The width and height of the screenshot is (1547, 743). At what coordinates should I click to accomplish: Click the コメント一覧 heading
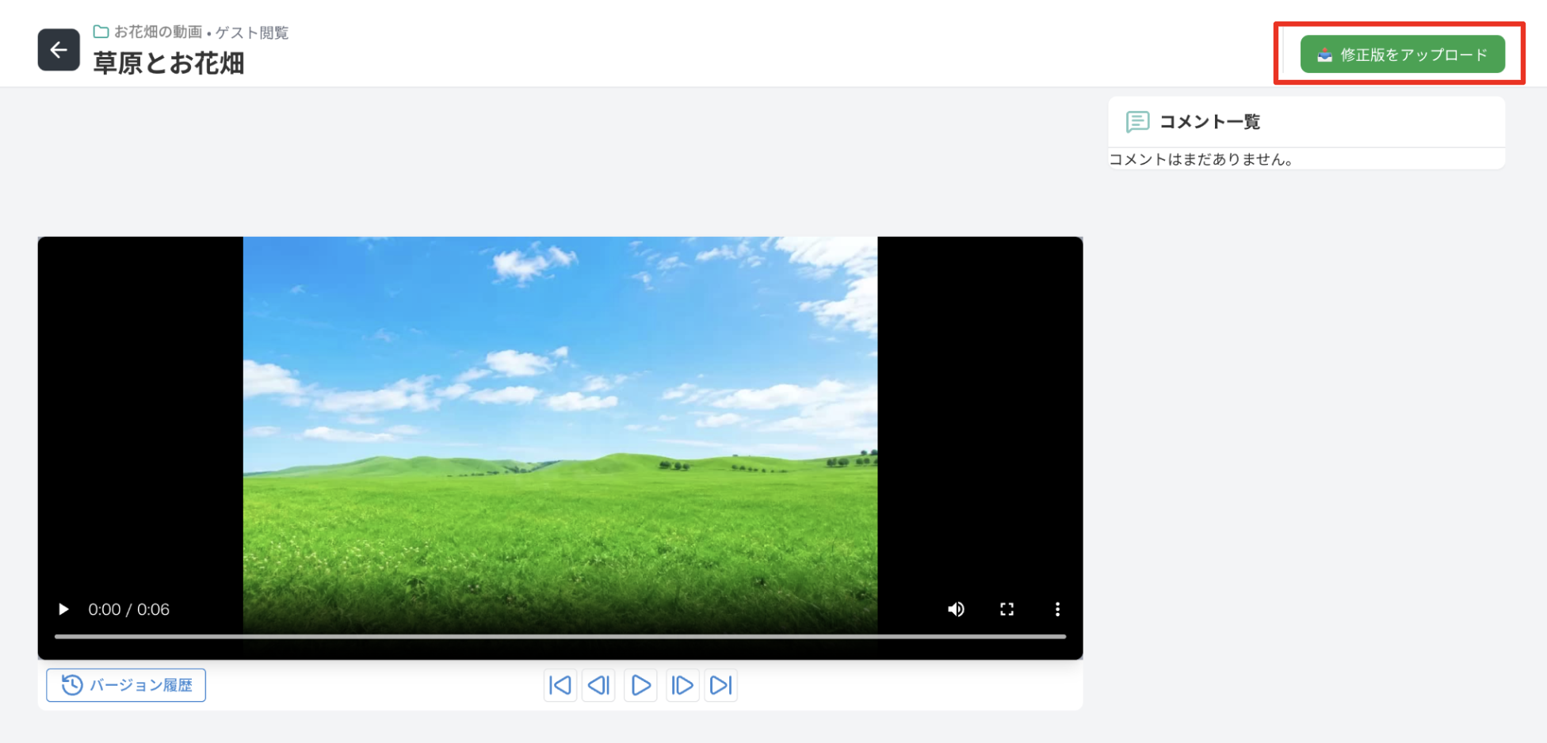pyautogui.click(x=1209, y=121)
